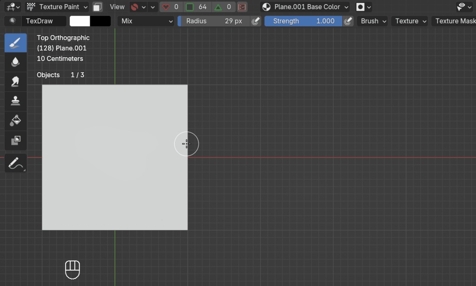Expand the Brush settings popover
The height and width of the screenshot is (286, 476).
pos(372,21)
